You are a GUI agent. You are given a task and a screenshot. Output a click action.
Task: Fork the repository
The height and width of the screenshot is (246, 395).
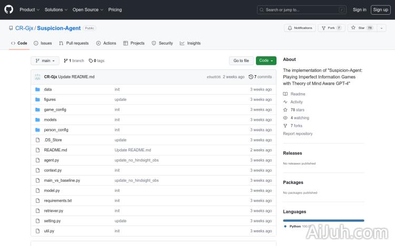click(x=328, y=28)
